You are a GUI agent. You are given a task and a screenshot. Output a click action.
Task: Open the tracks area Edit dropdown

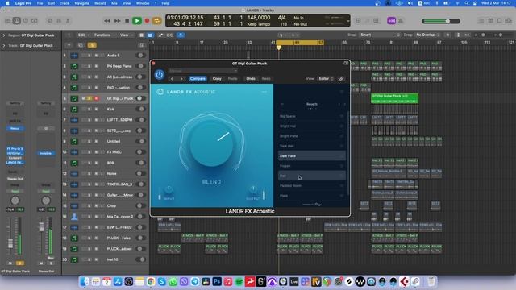click(x=82, y=35)
